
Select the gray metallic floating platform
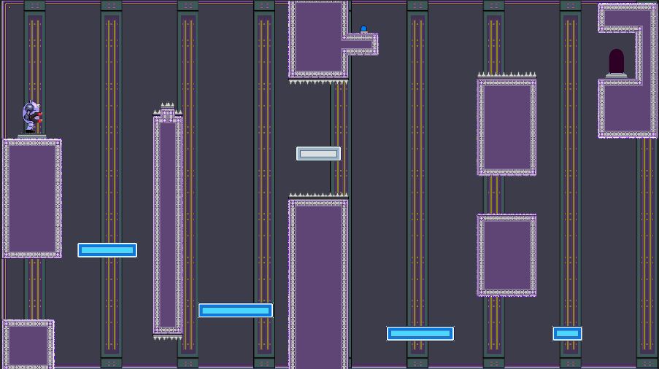point(318,154)
